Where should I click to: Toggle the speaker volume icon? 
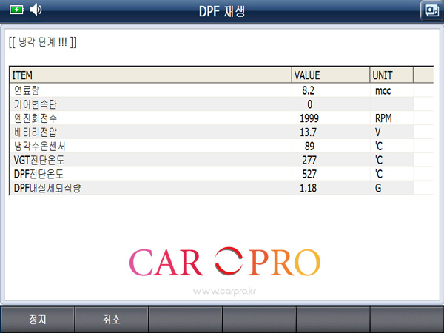click(36, 10)
